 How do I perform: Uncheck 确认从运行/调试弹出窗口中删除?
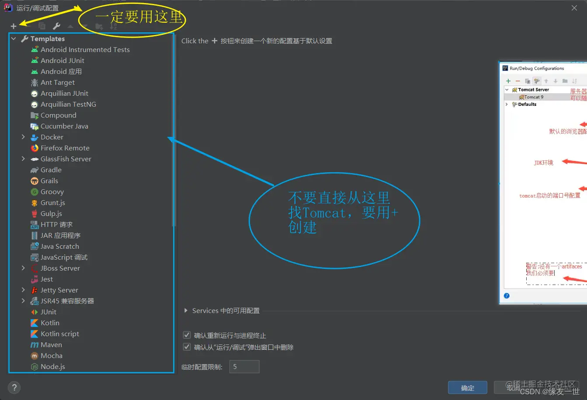tap(187, 347)
